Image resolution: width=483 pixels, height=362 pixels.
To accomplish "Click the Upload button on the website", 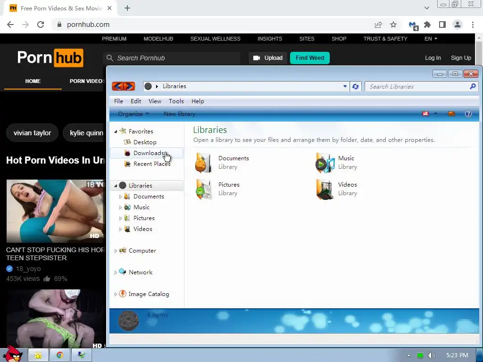I will [268, 58].
